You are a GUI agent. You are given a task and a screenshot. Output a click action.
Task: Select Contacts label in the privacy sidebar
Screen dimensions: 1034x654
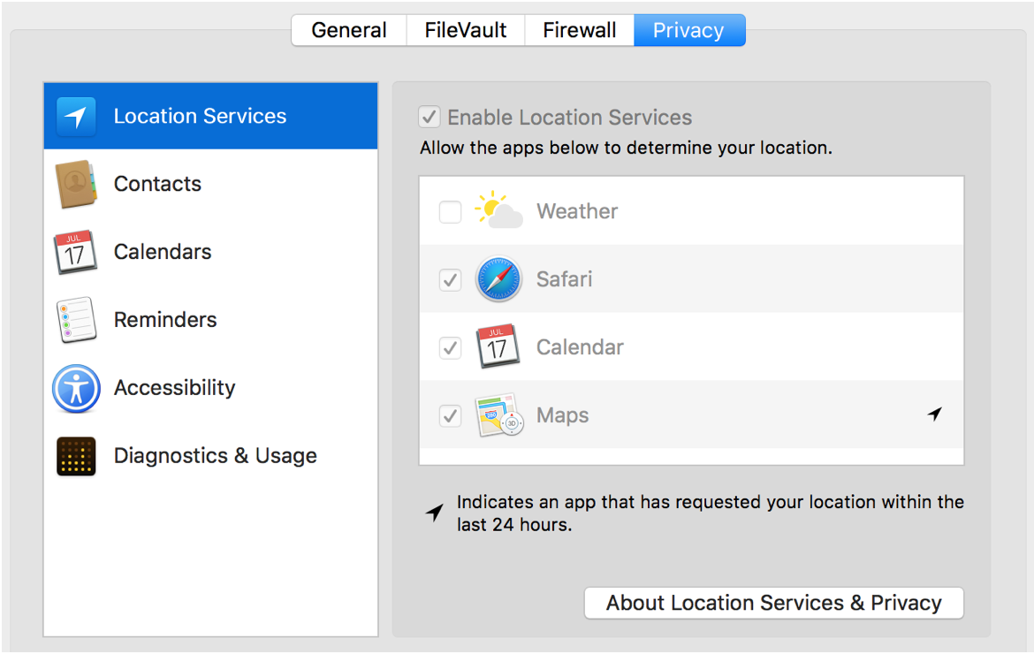pyautogui.click(x=157, y=184)
